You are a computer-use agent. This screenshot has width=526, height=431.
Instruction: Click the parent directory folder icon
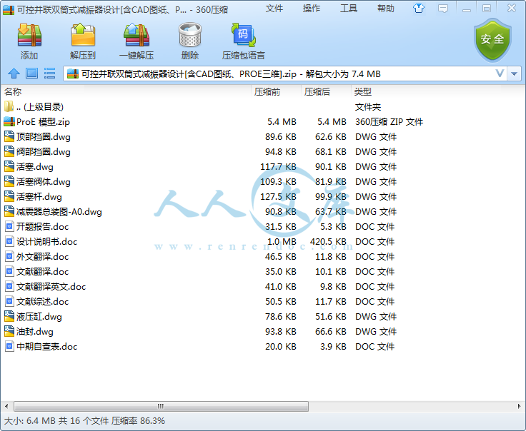[9, 106]
